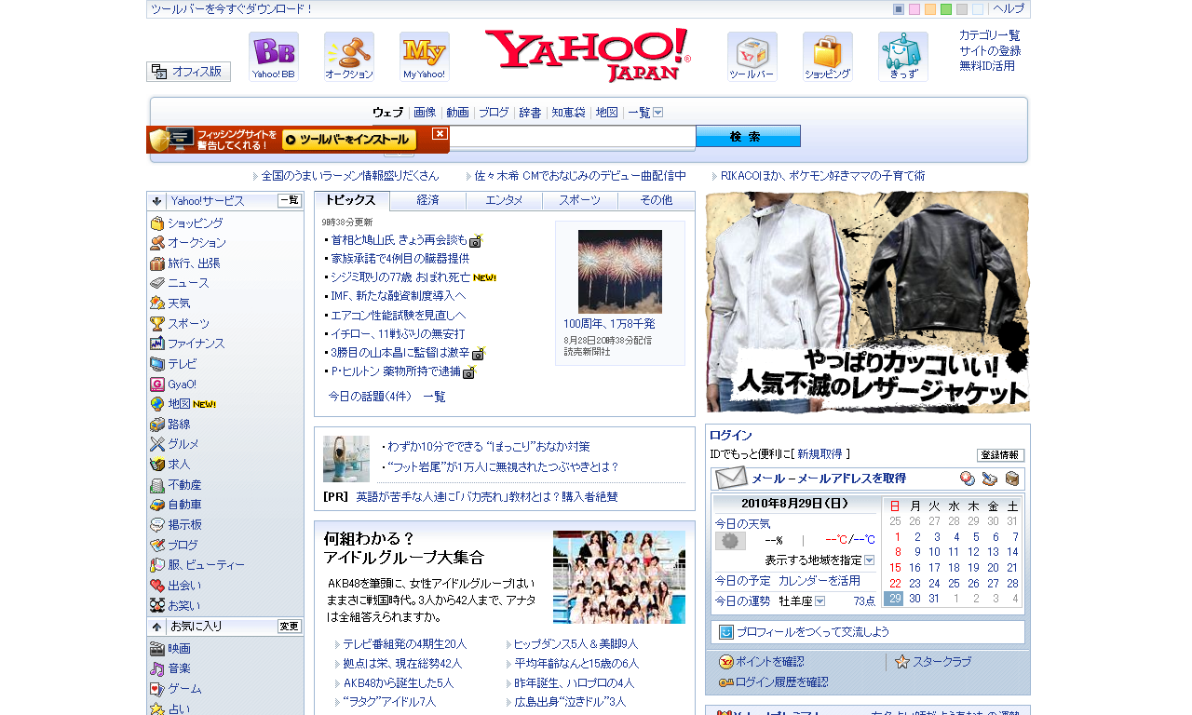Collapse the Yahoo!サービス list with arrow
Image resolution: width=1192 pixels, height=715 pixels.
tap(156, 201)
